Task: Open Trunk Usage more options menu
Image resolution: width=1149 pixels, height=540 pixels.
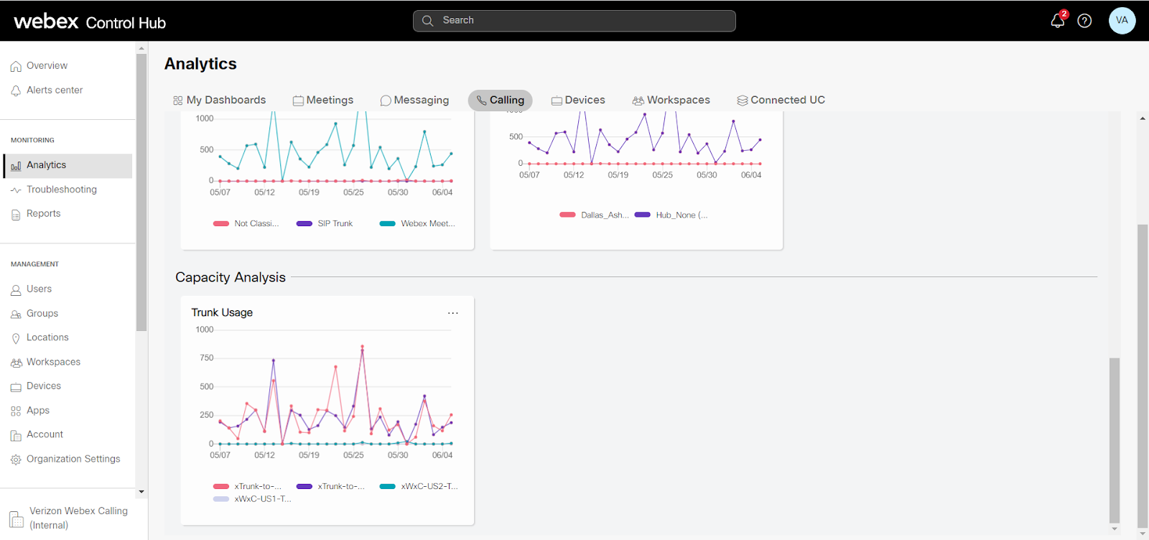Action: (x=452, y=313)
